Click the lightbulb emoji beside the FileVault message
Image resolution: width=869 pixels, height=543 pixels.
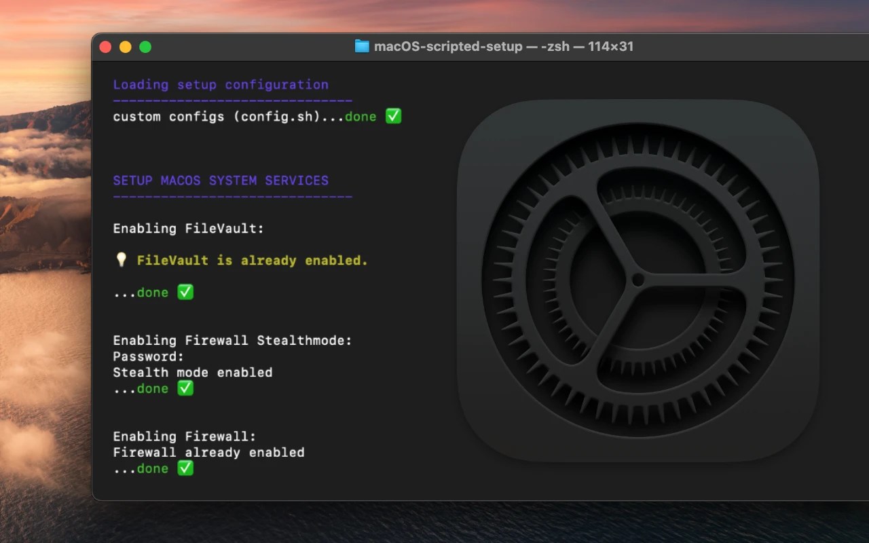pos(121,260)
